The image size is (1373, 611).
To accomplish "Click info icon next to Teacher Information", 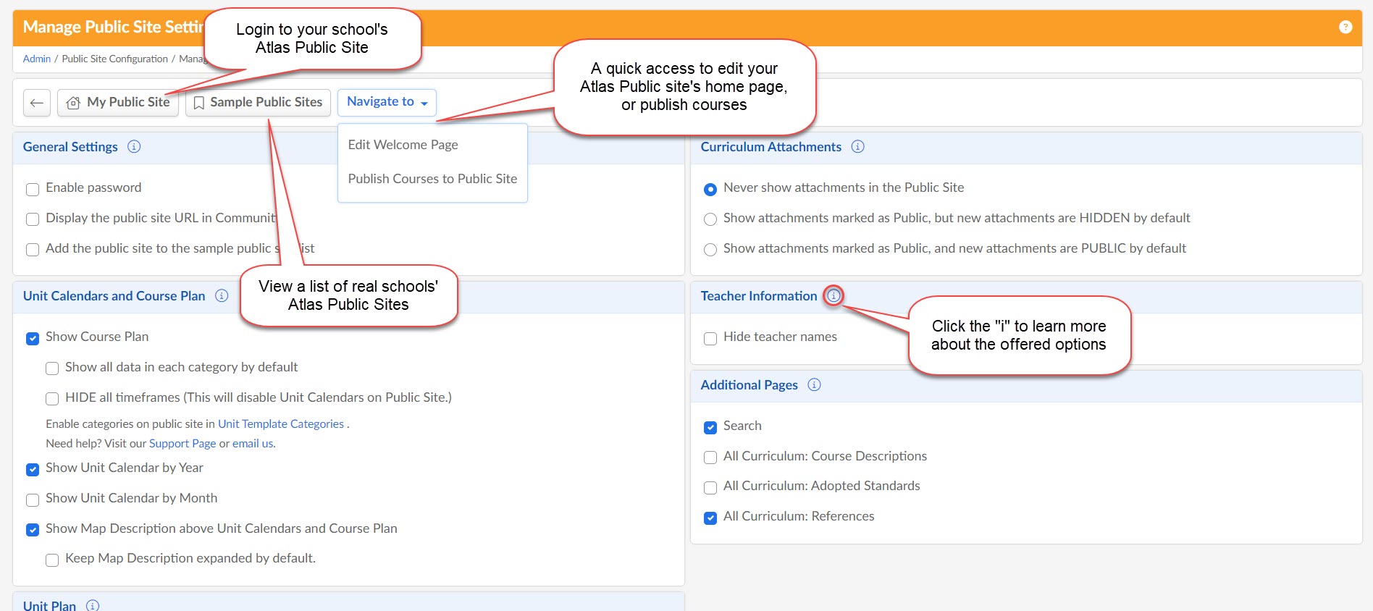I will (834, 295).
